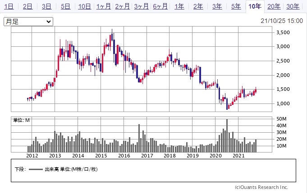The height and width of the screenshot is (193, 307).
Task: Open the 5年 chart range
Action: (236, 6)
